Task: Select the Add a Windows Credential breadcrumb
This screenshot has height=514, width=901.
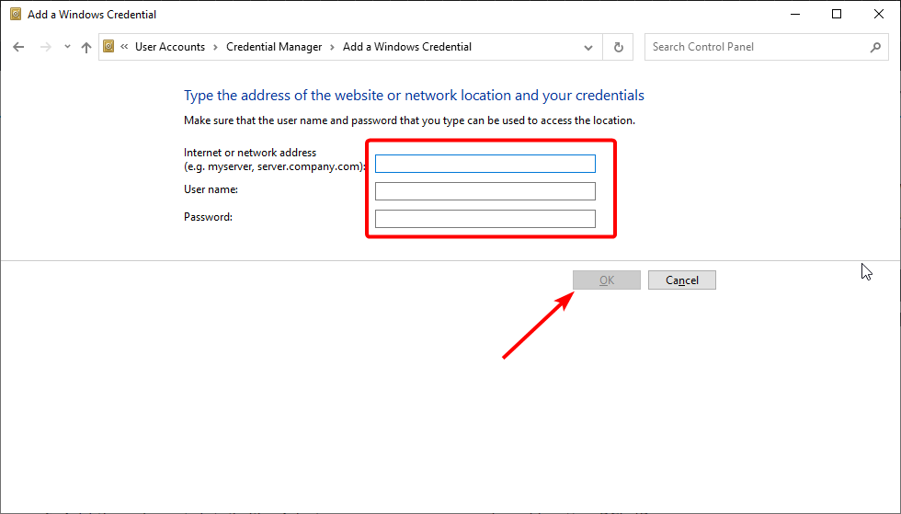Action: (x=406, y=47)
